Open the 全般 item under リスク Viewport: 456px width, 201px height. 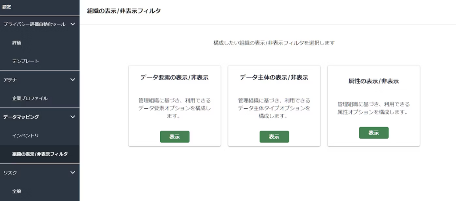pos(17,191)
